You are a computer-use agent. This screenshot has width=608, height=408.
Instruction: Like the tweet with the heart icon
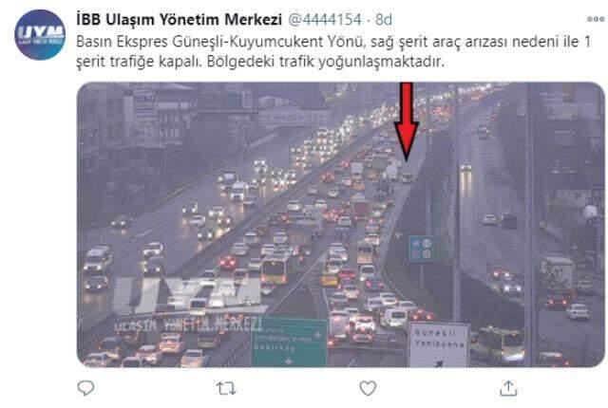pyautogui.click(x=368, y=388)
